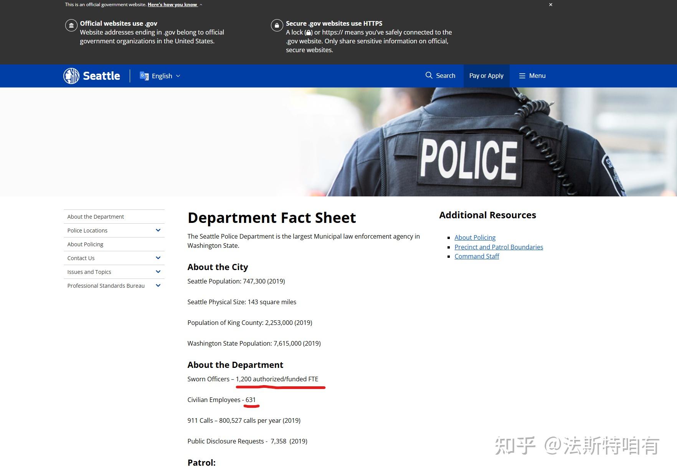677x473 pixels.
Task: Click the 'About the Department' section heading
Action: (235, 365)
